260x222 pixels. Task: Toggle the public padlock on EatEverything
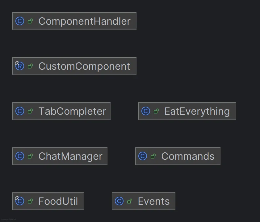pyautogui.click(x=156, y=111)
